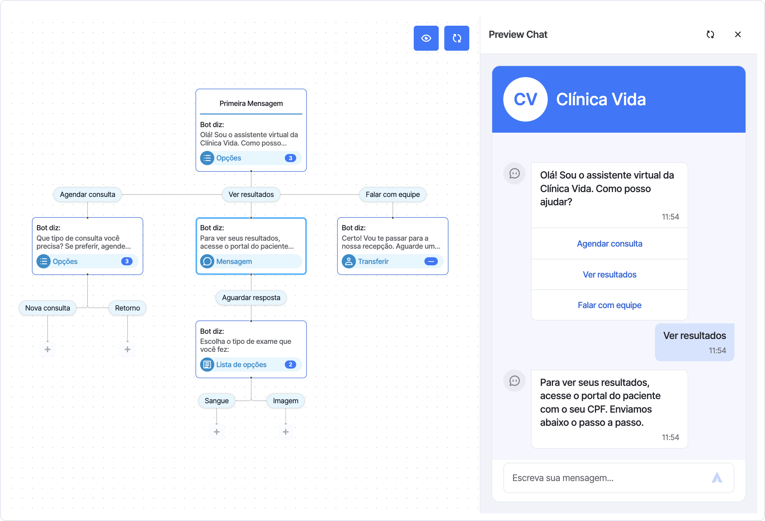Image resolution: width=765 pixels, height=521 pixels.
Task: Open the 'Que tipo de consulta' node text
Action: click(84, 242)
